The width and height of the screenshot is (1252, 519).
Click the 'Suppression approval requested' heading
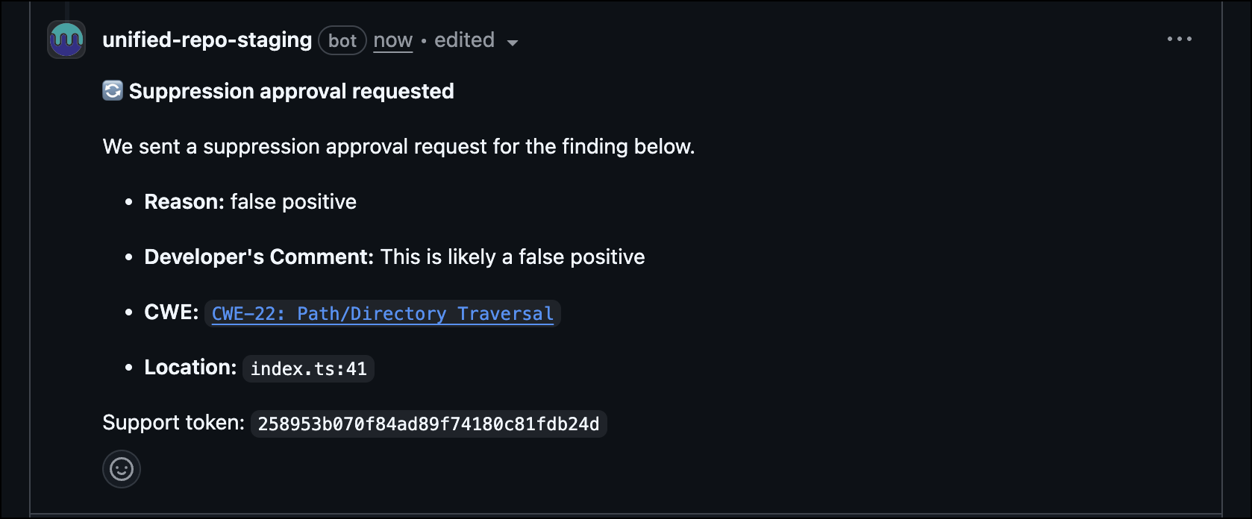tap(291, 91)
